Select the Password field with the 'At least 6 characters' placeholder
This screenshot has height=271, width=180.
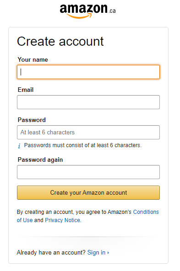(88, 132)
